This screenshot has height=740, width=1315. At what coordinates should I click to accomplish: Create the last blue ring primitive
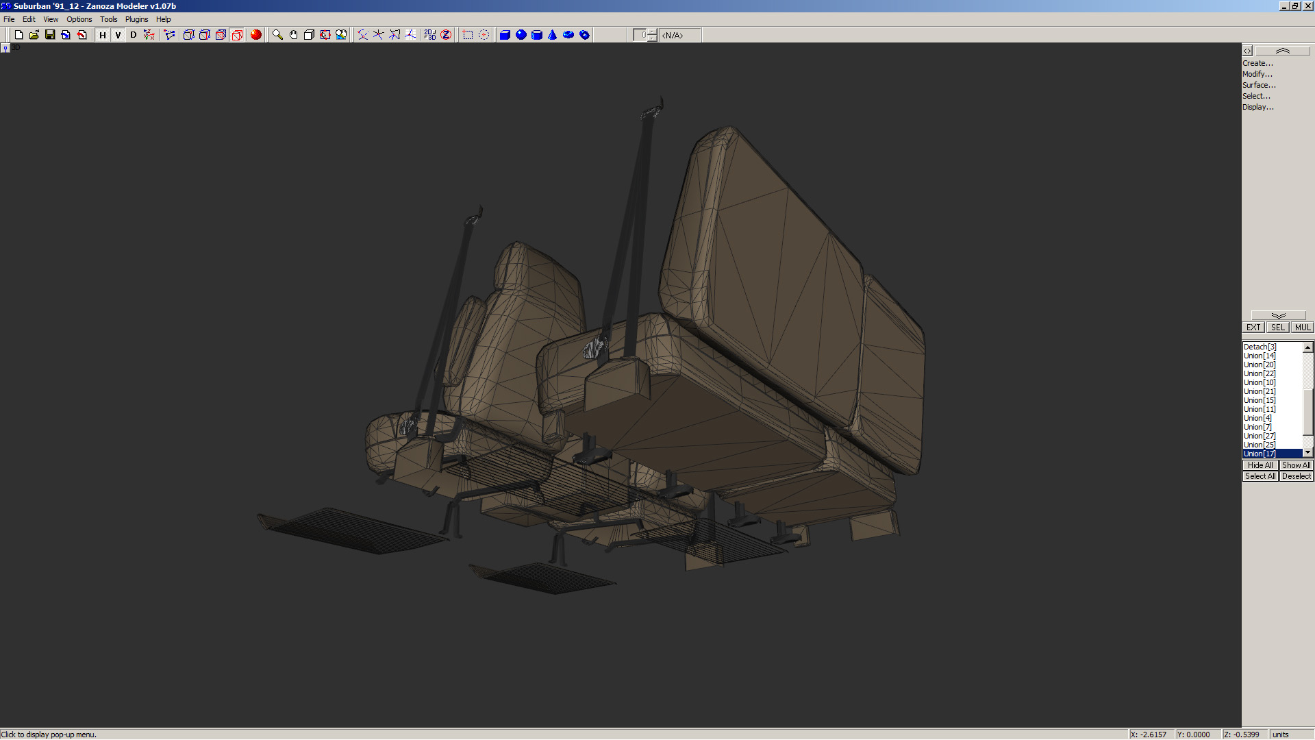click(585, 35)
